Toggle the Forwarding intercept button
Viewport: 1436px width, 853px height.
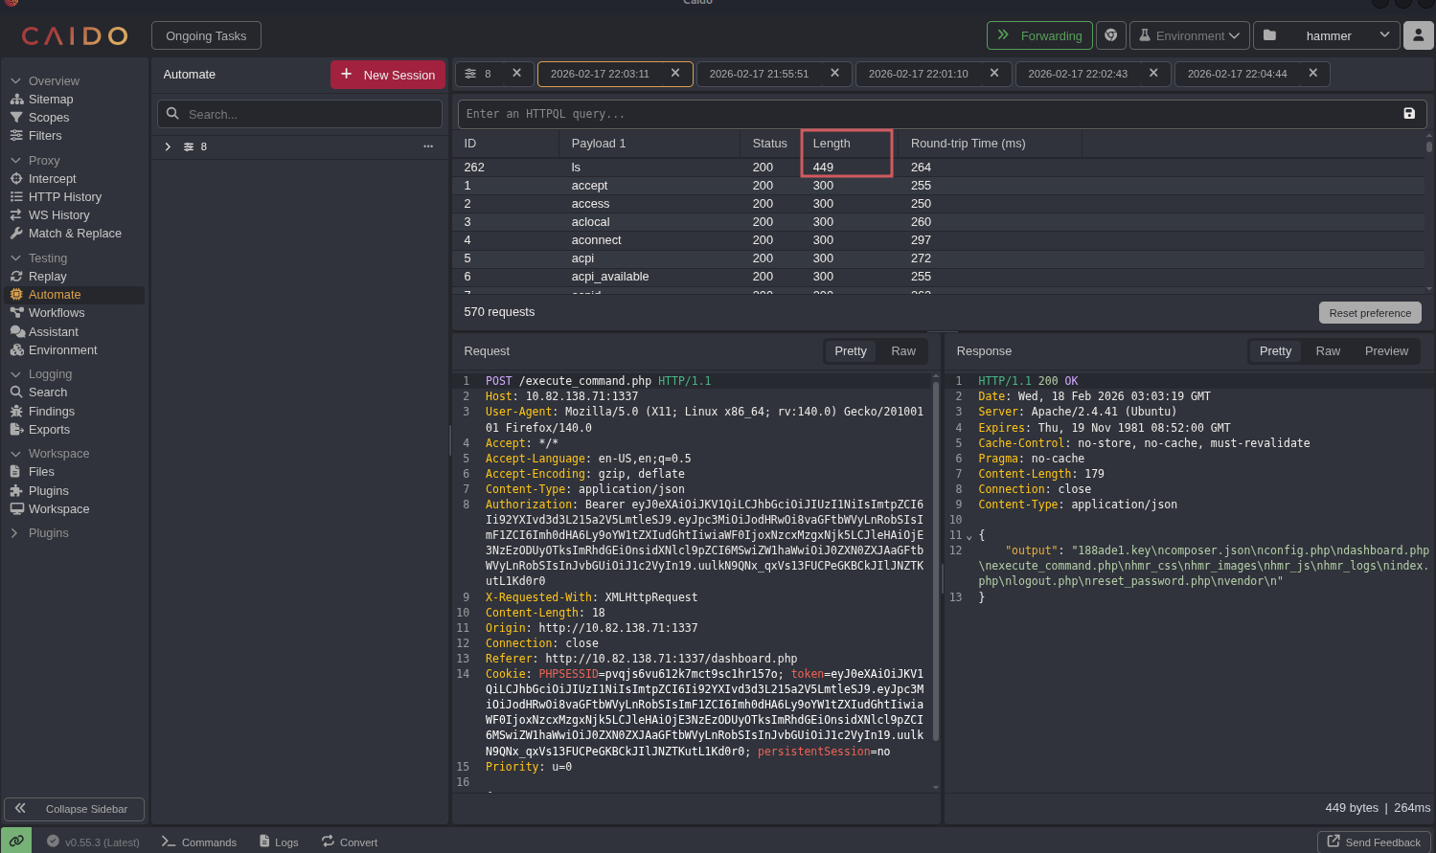click(1039, 35)
